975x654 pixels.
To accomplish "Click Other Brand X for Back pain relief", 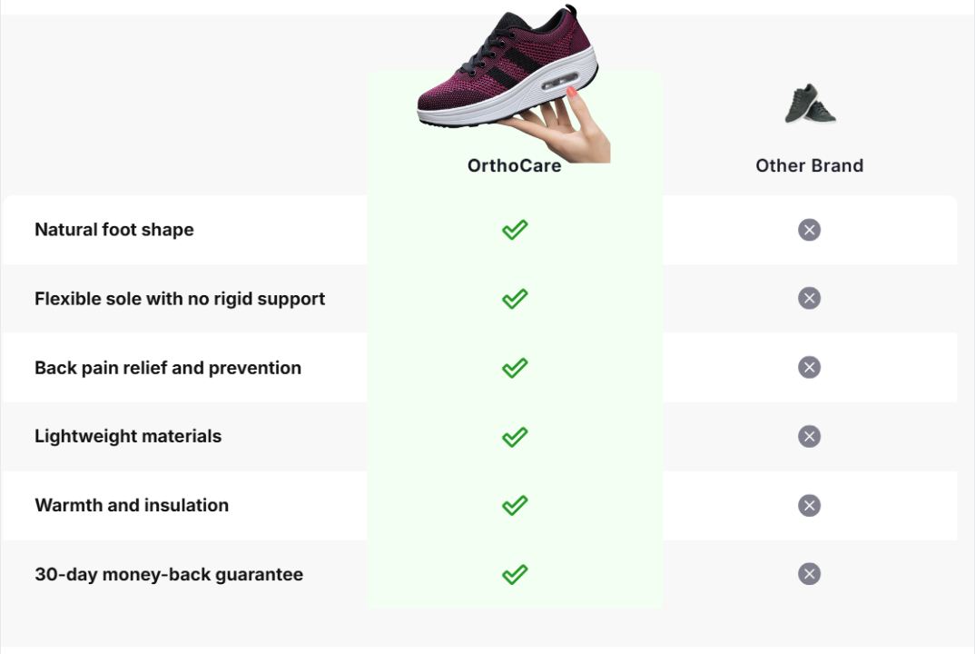I will click(809, 367).
